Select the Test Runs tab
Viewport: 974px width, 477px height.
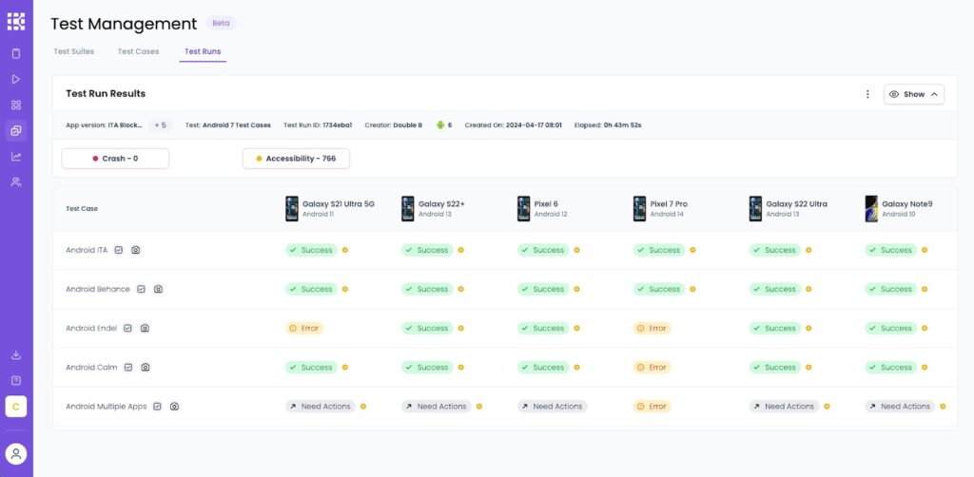[203, 51]
